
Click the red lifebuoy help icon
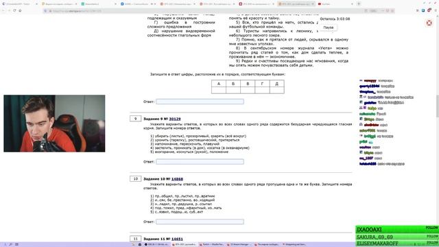click(429, 23)
